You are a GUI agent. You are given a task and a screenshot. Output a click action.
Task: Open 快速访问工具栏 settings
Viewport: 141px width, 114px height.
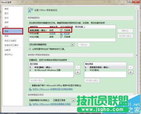click(12, 45)
